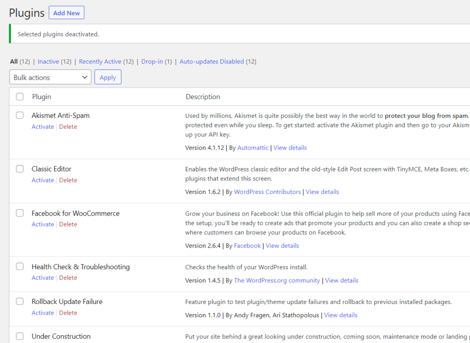Filter by Auto-updates Disabled plugins

212,61
